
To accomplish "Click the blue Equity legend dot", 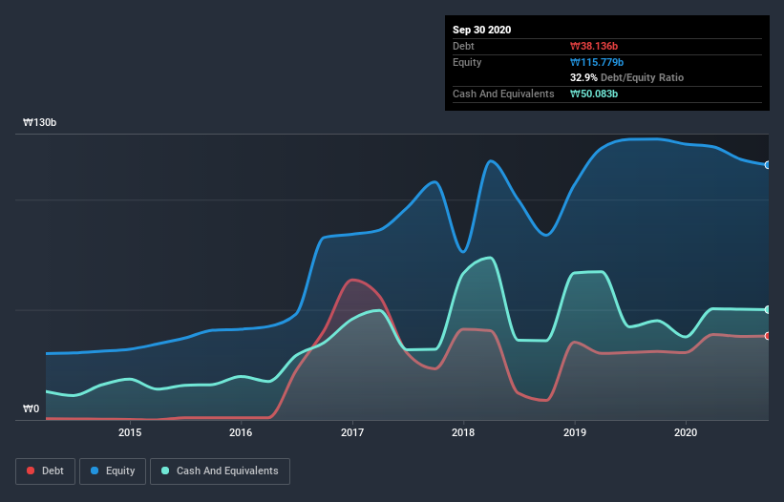I will point(95,471).
